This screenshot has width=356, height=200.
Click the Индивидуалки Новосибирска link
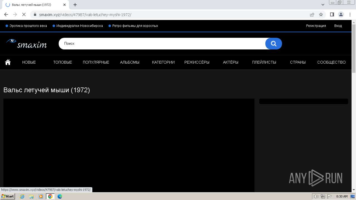[80, 26]
